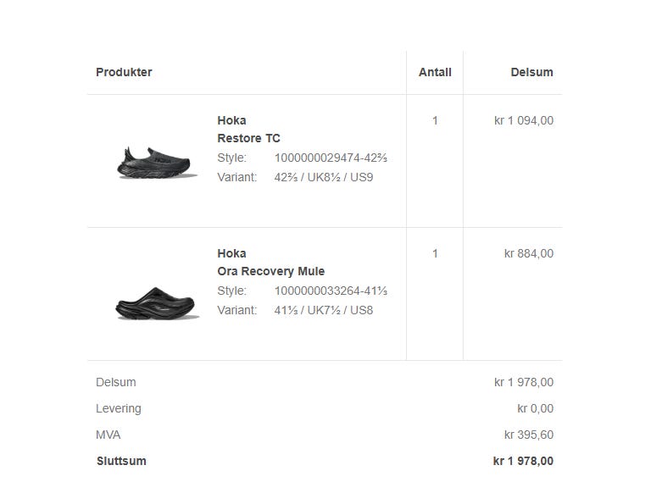Select style number 1000000029474-42⅔
Viewport: 662px width, 493px height.
point(331,158)
